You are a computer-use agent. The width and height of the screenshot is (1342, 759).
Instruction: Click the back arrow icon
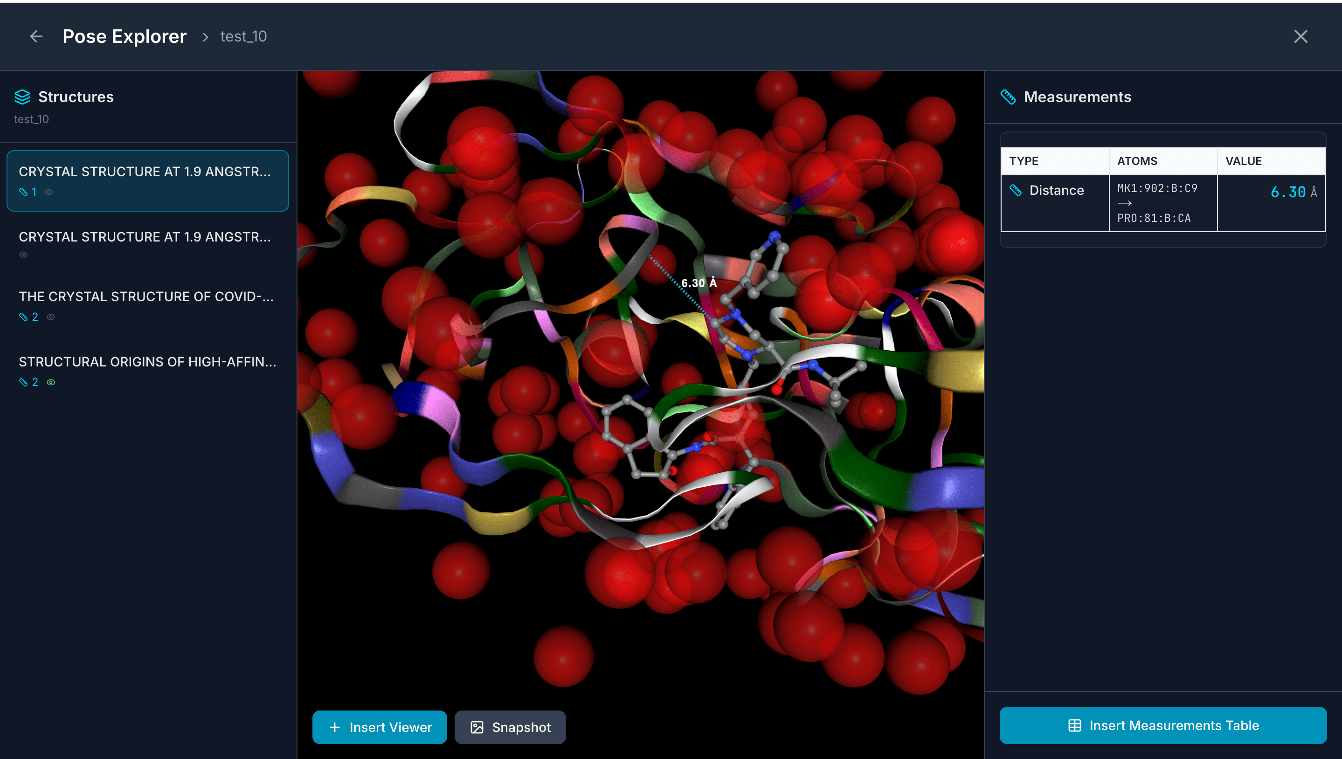click(36, 36)
